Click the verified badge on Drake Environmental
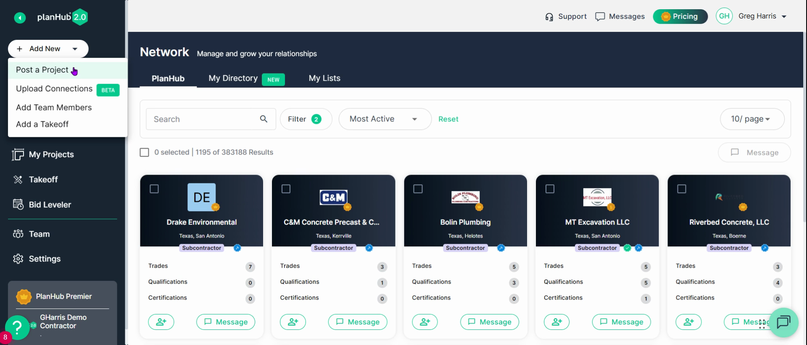Screen dimensions: 807x345 coord(237,248)
